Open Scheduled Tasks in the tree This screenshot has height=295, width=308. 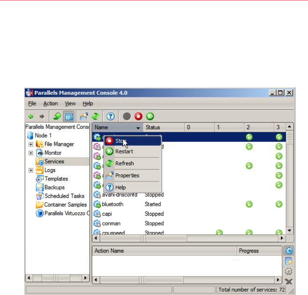pyautogui.click(x=64, y=196)
